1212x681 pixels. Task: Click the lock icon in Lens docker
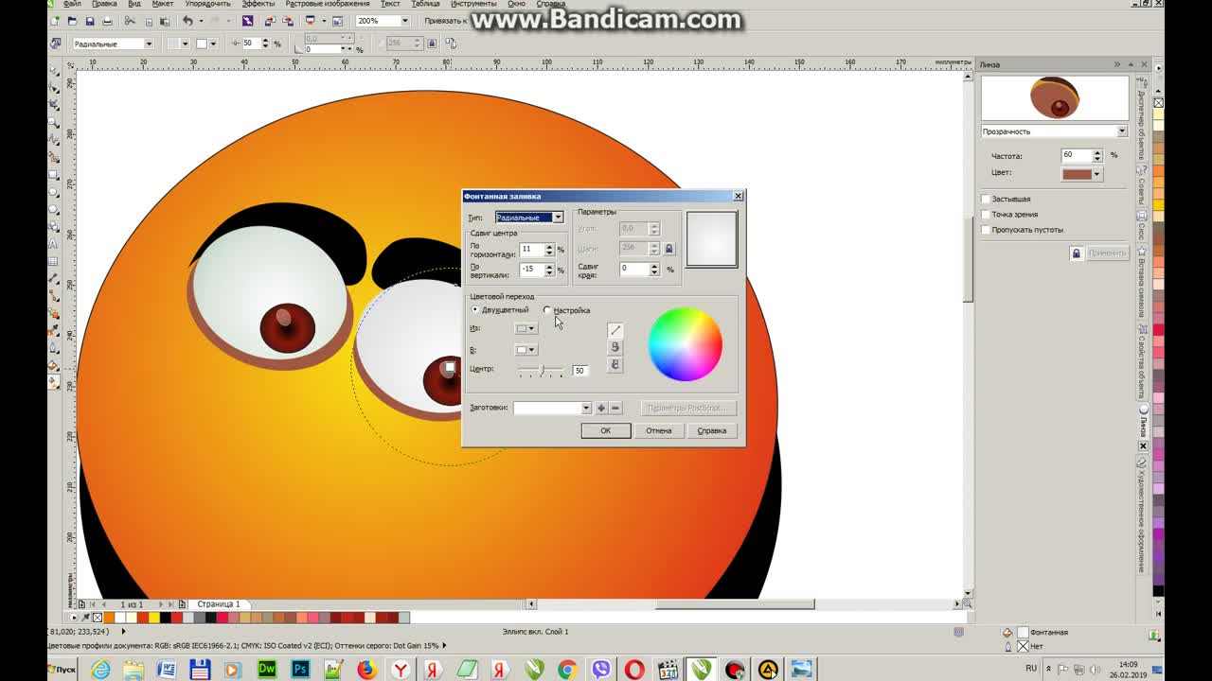1076,253
